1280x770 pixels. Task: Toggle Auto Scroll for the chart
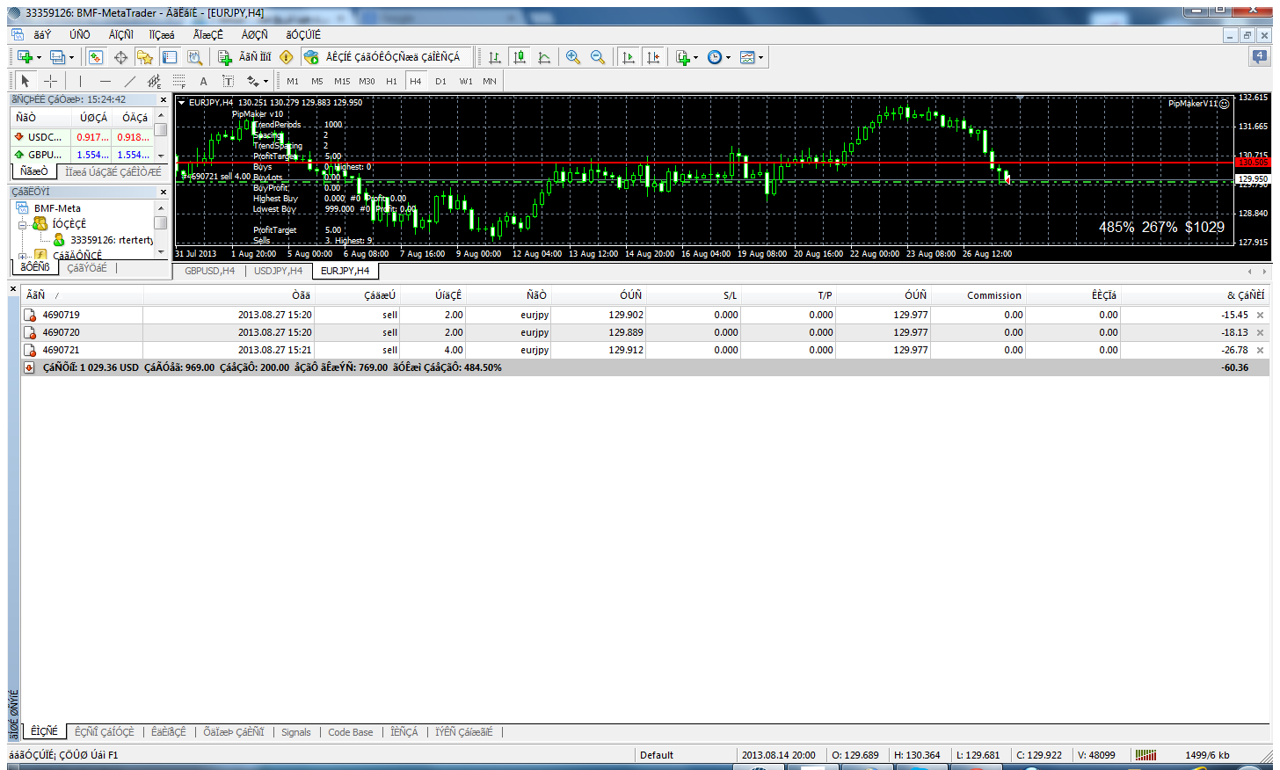coord(629,57)
